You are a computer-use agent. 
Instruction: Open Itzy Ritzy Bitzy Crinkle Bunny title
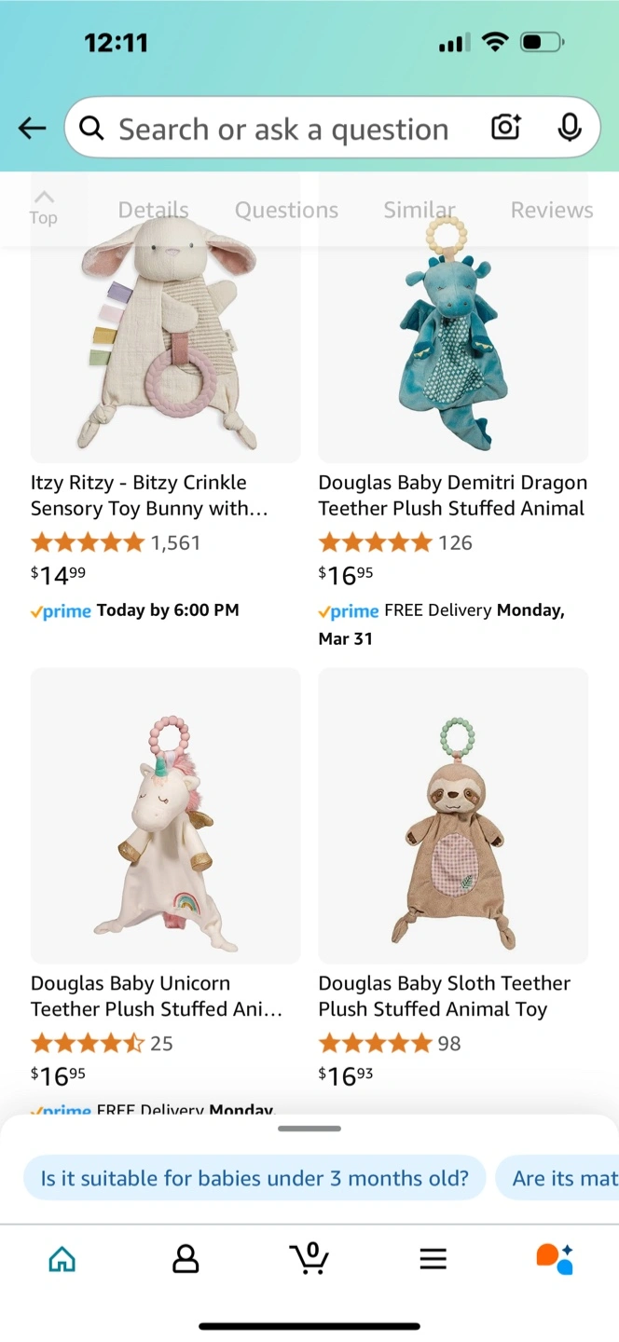149,496
